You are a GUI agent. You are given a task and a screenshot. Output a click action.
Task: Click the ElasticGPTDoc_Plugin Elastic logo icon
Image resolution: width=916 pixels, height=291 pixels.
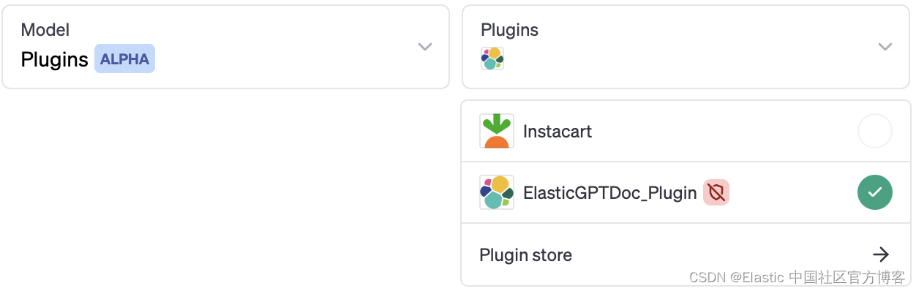497,192
